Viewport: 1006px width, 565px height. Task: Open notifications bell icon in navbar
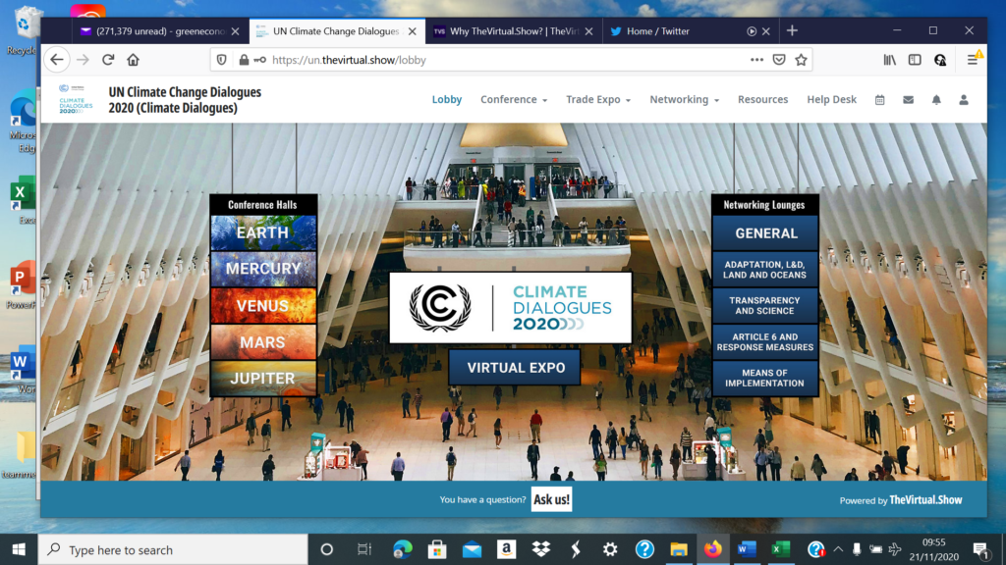click(936, 100)
